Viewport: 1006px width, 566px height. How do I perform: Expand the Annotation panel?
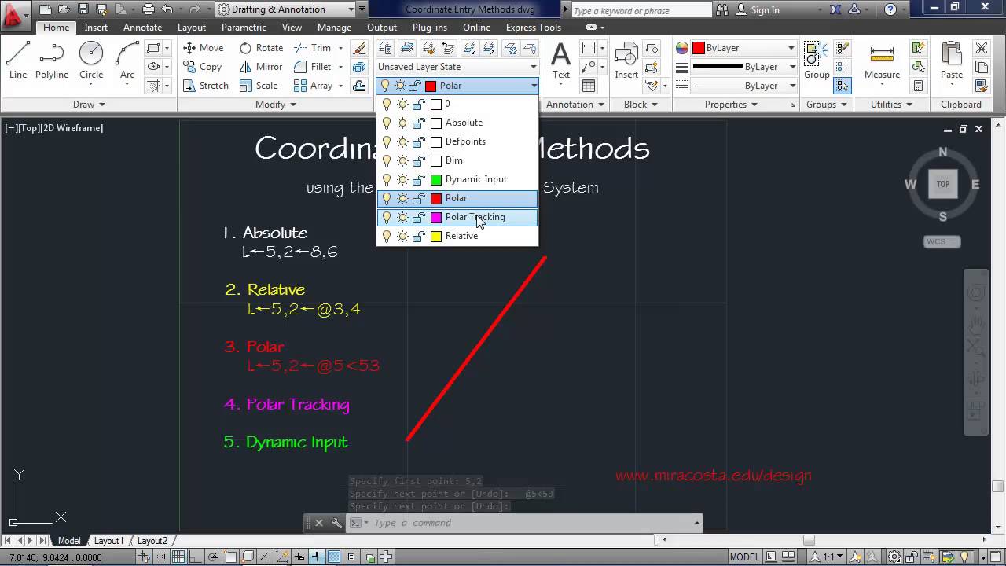click(x=575, y=105)
